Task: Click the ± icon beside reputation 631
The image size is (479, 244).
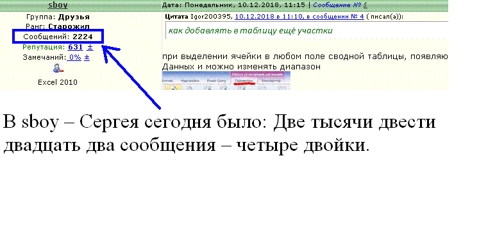Action: tap(90, 48)
